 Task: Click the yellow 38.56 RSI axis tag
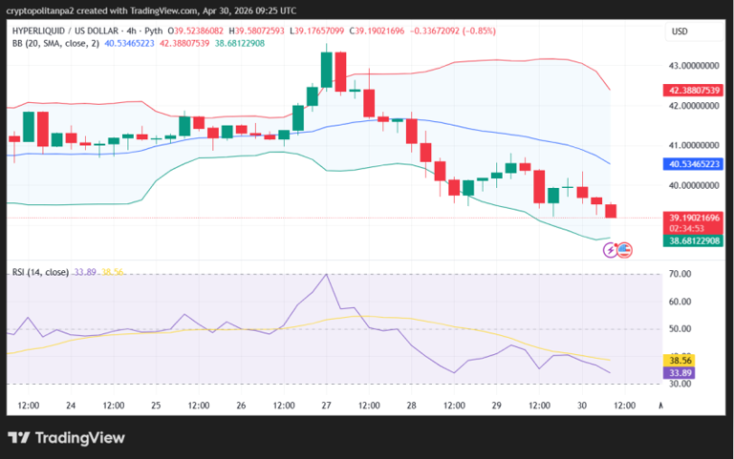pos(680,361)
